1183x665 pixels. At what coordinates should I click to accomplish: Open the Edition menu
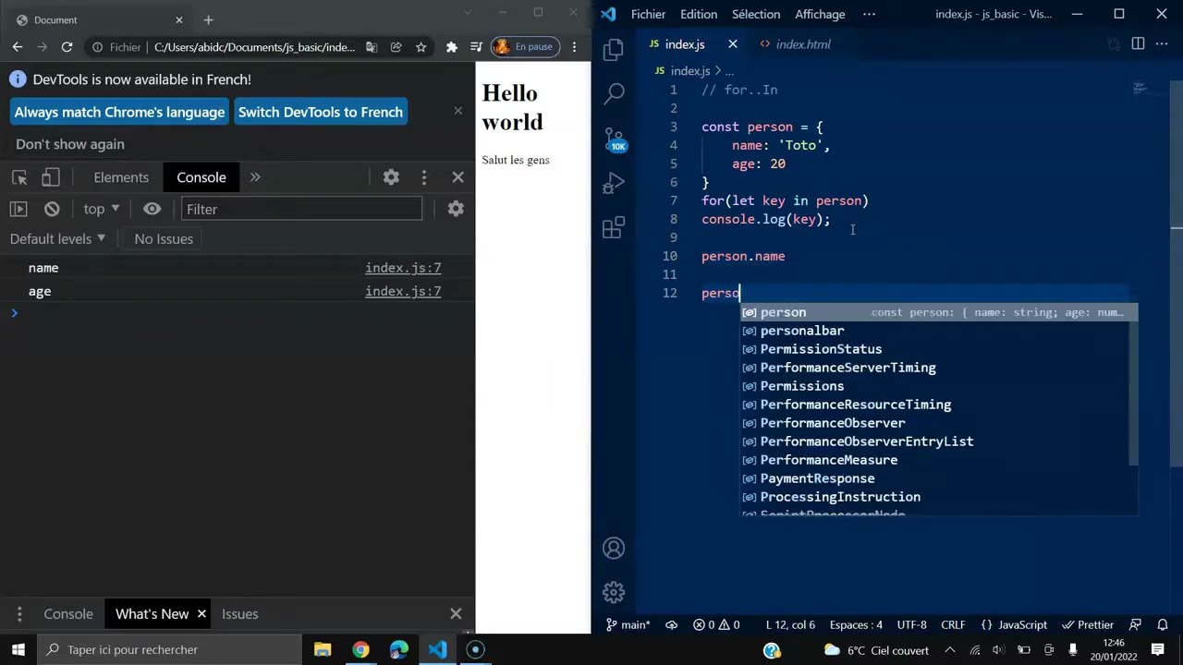[x=699, y=14]
